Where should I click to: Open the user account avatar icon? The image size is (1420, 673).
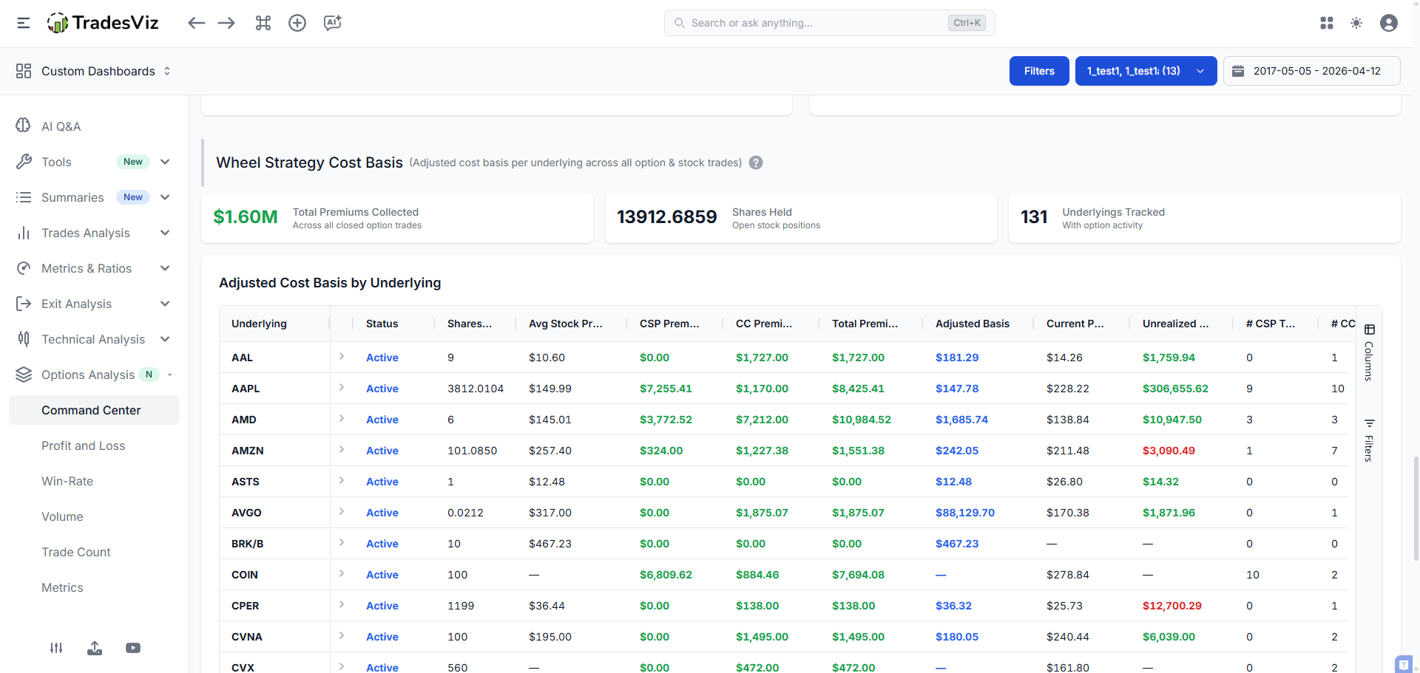tap(1388, 23)
